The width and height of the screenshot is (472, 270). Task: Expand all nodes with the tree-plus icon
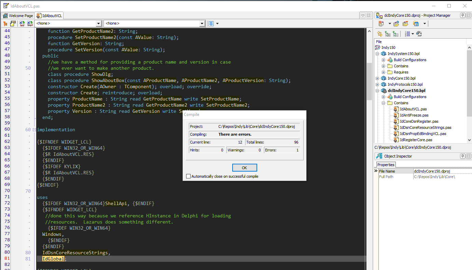coord(388,33)
